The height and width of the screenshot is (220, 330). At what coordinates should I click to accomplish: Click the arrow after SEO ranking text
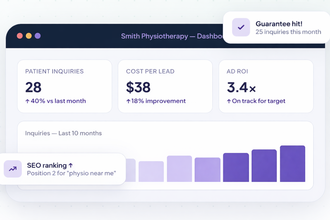click(x=71, y=165)
